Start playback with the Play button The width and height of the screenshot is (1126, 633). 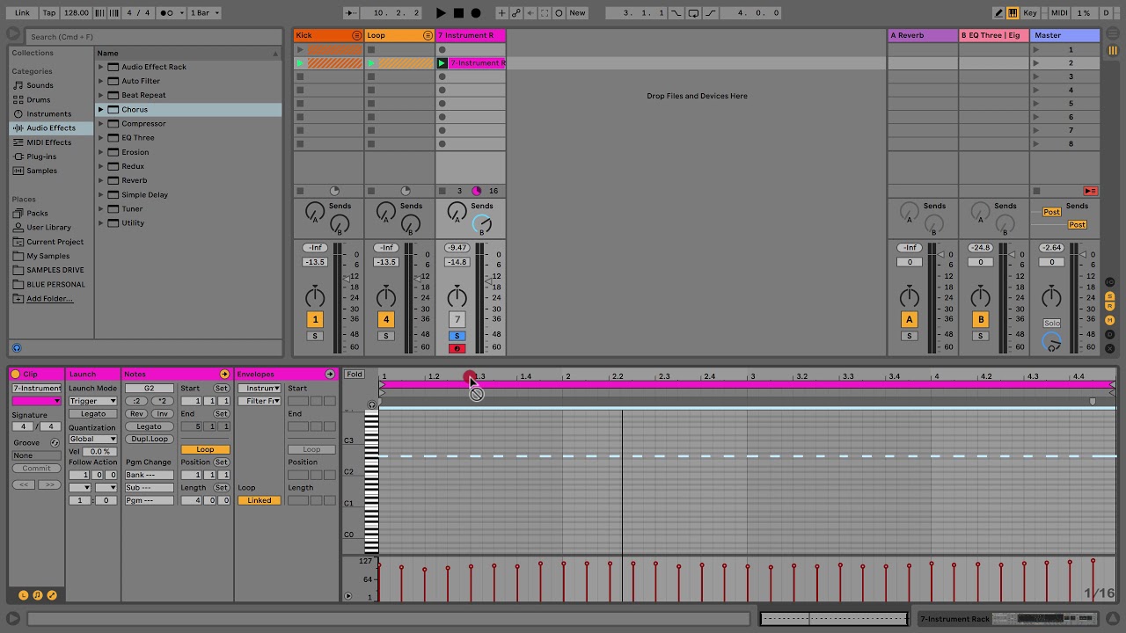441,13
